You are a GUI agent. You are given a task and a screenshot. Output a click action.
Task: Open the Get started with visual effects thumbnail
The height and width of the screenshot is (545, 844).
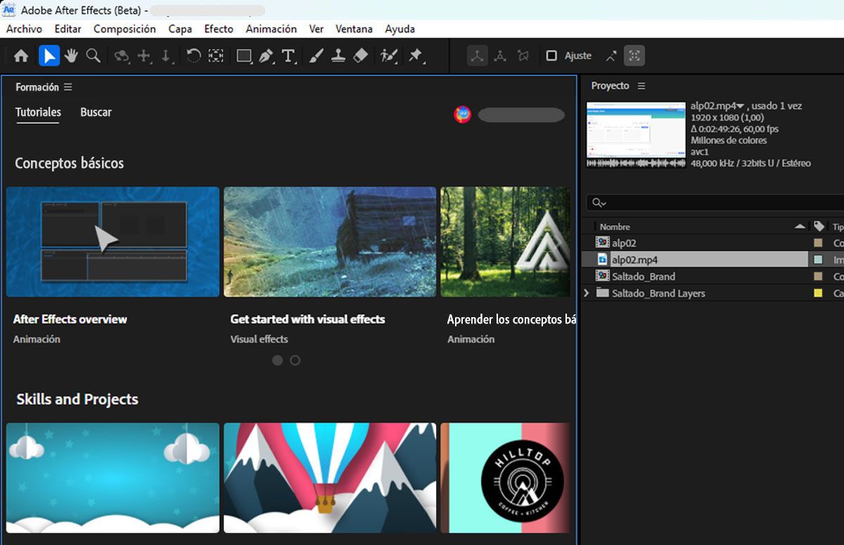click(x=330, y=241)
